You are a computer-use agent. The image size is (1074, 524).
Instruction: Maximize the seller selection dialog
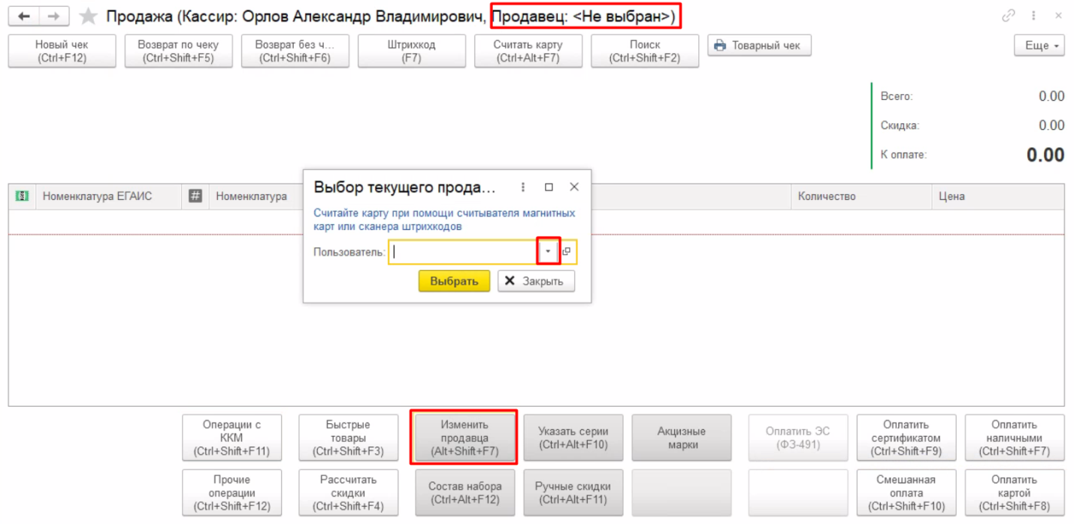pos(549,187)
